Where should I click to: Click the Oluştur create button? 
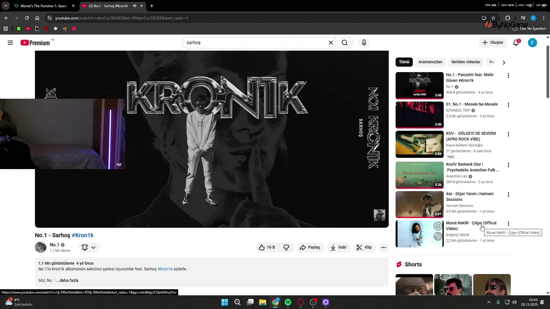click(x=493, y=42)
